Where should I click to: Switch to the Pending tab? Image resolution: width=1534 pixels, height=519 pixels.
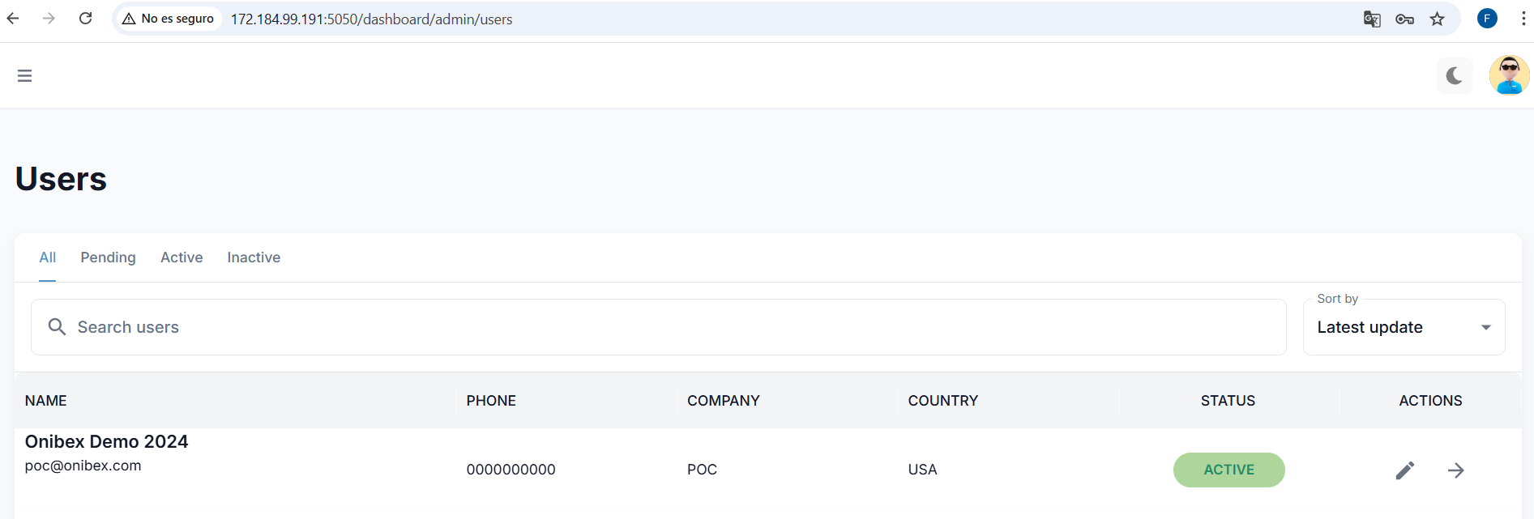click(108, 257)
